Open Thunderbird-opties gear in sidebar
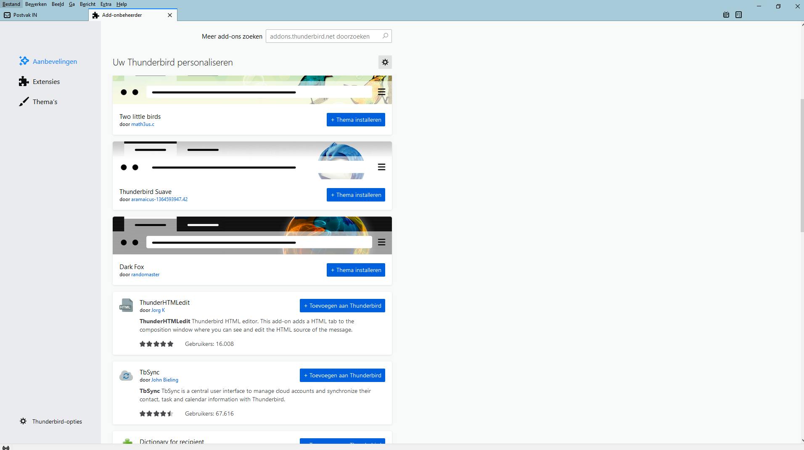804x450 pixels. [x=51, y=421]
